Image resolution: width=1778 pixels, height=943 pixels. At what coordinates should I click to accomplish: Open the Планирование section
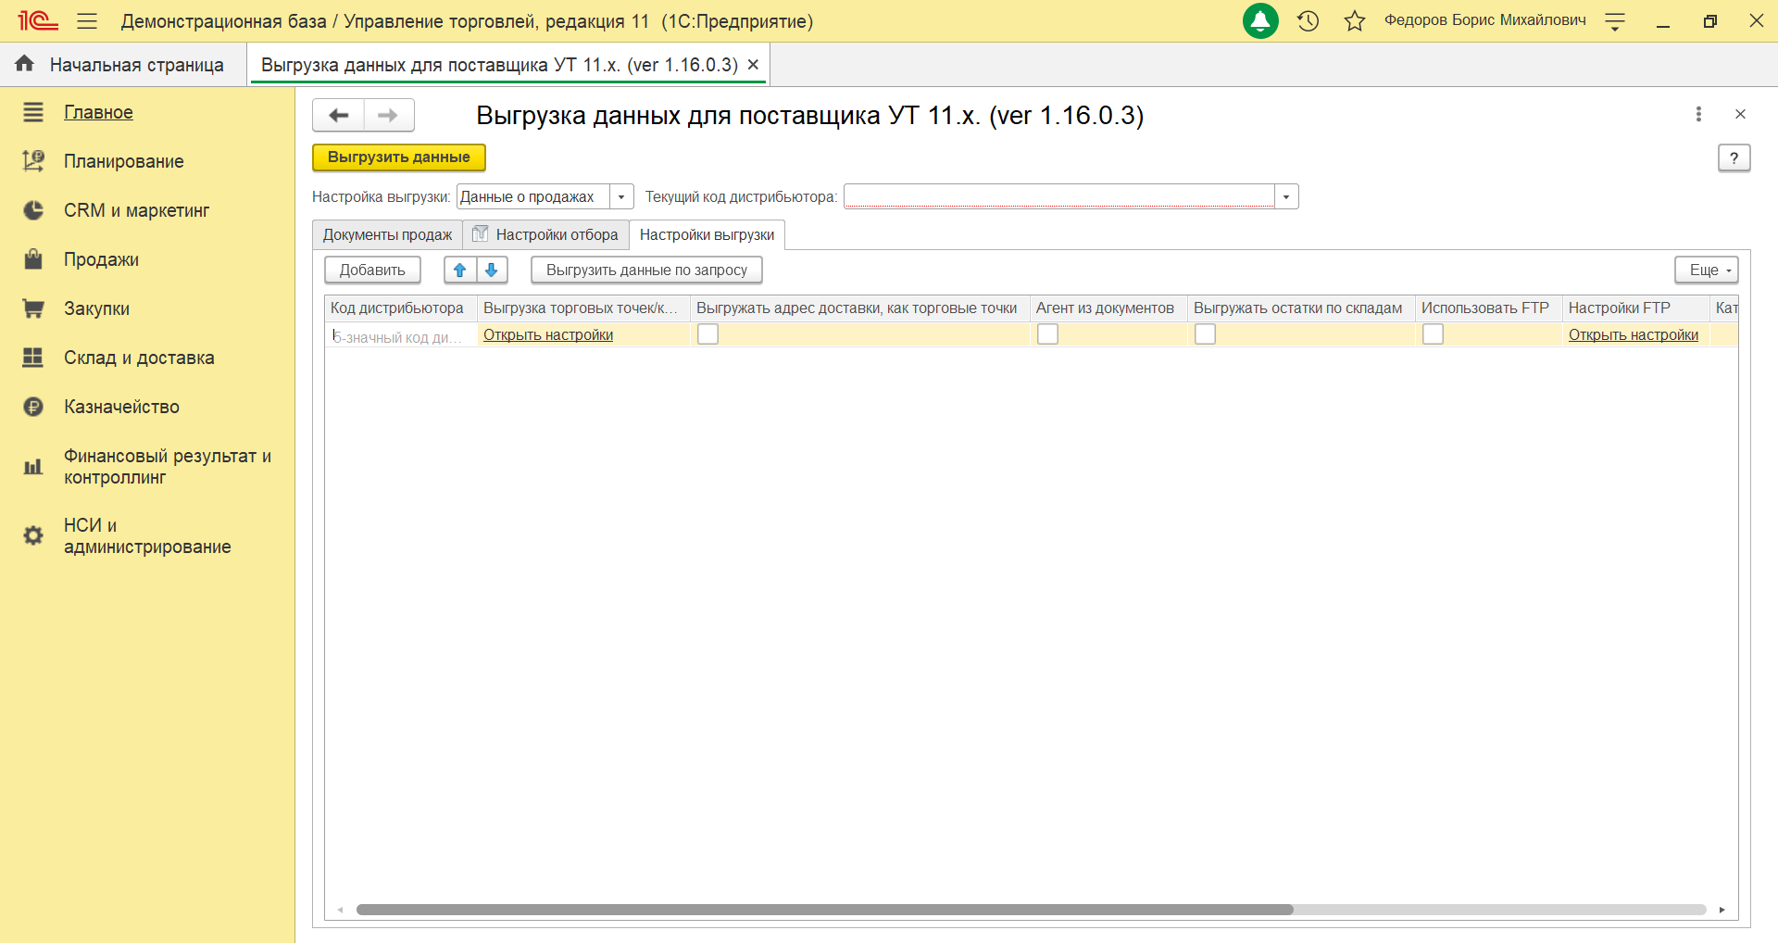point(123,161)
